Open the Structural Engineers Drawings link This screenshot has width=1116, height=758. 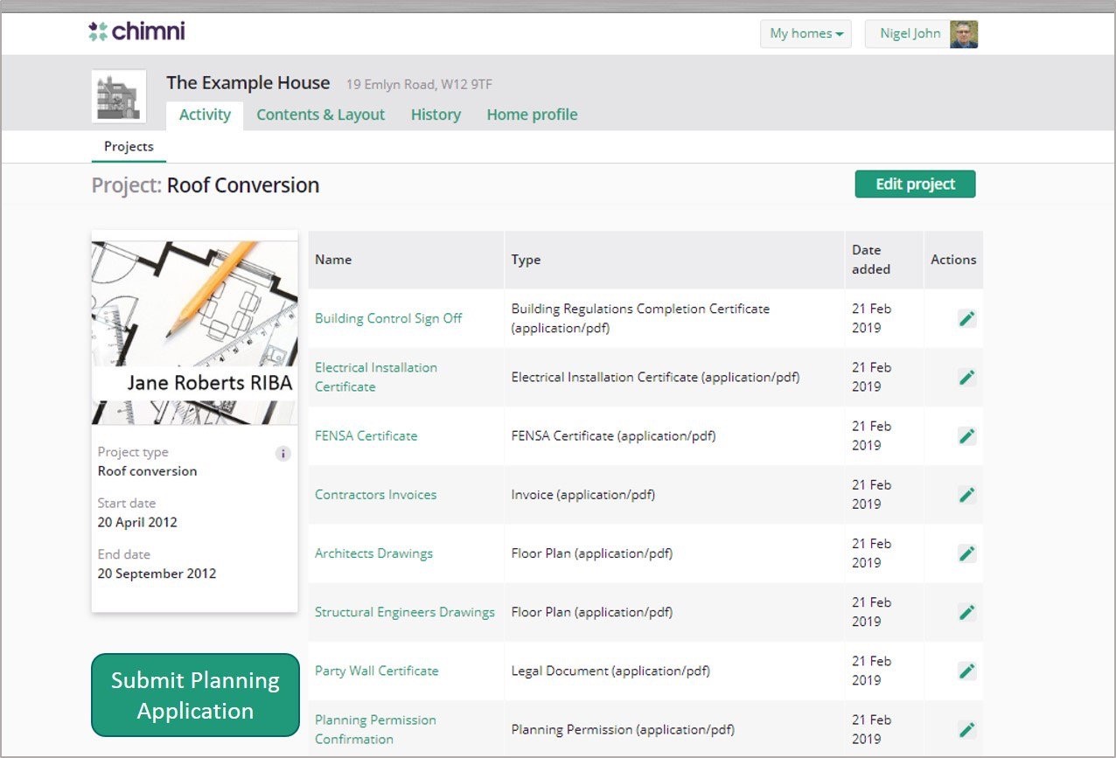(x=405, y=612)
